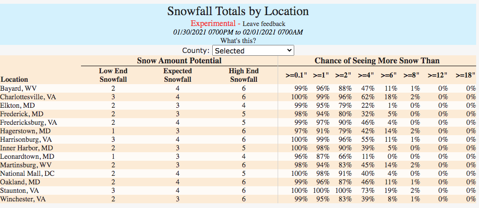Screen dimensions: 479x208
Task: Select the Charlottesville, VA location
Action: [x=28, y=97]
